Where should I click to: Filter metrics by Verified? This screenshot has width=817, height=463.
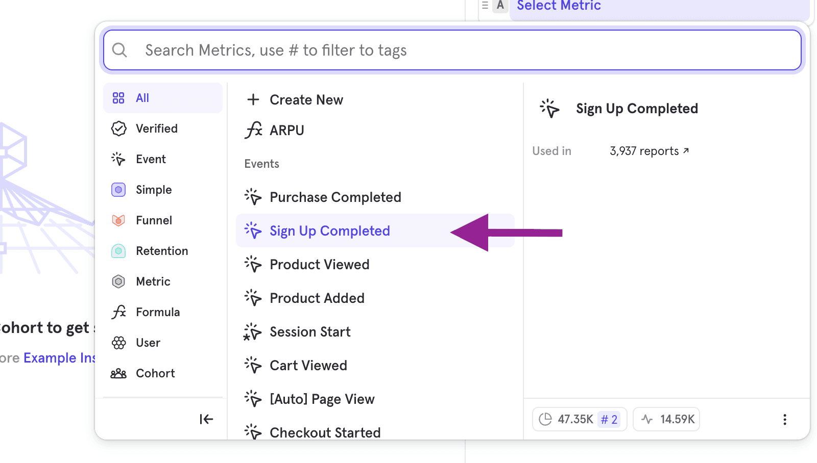click(156, 128)
